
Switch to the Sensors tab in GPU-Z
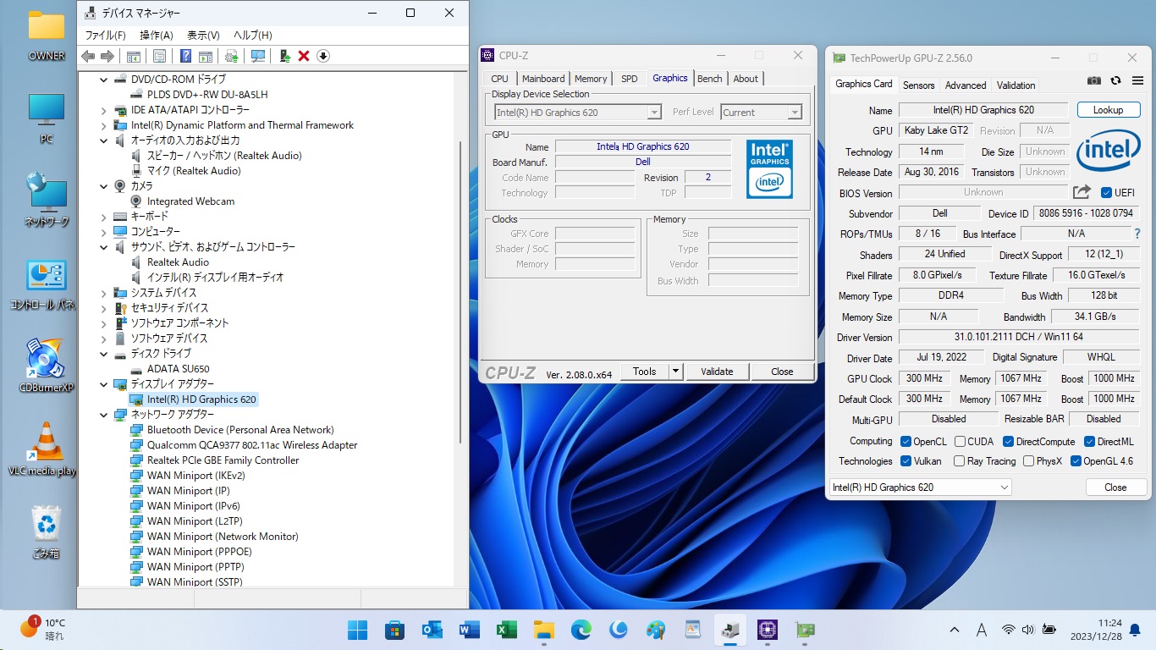[x=918, y=85]
